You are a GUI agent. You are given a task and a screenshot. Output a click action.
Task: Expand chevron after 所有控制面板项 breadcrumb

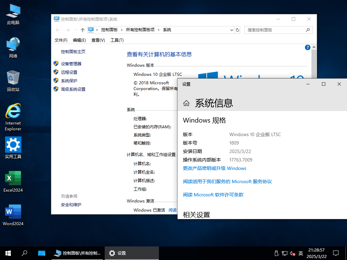[159, 30]
